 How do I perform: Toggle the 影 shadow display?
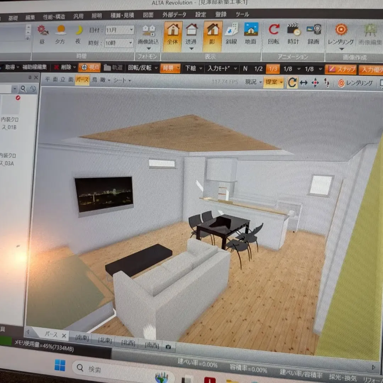coord(212,36)
